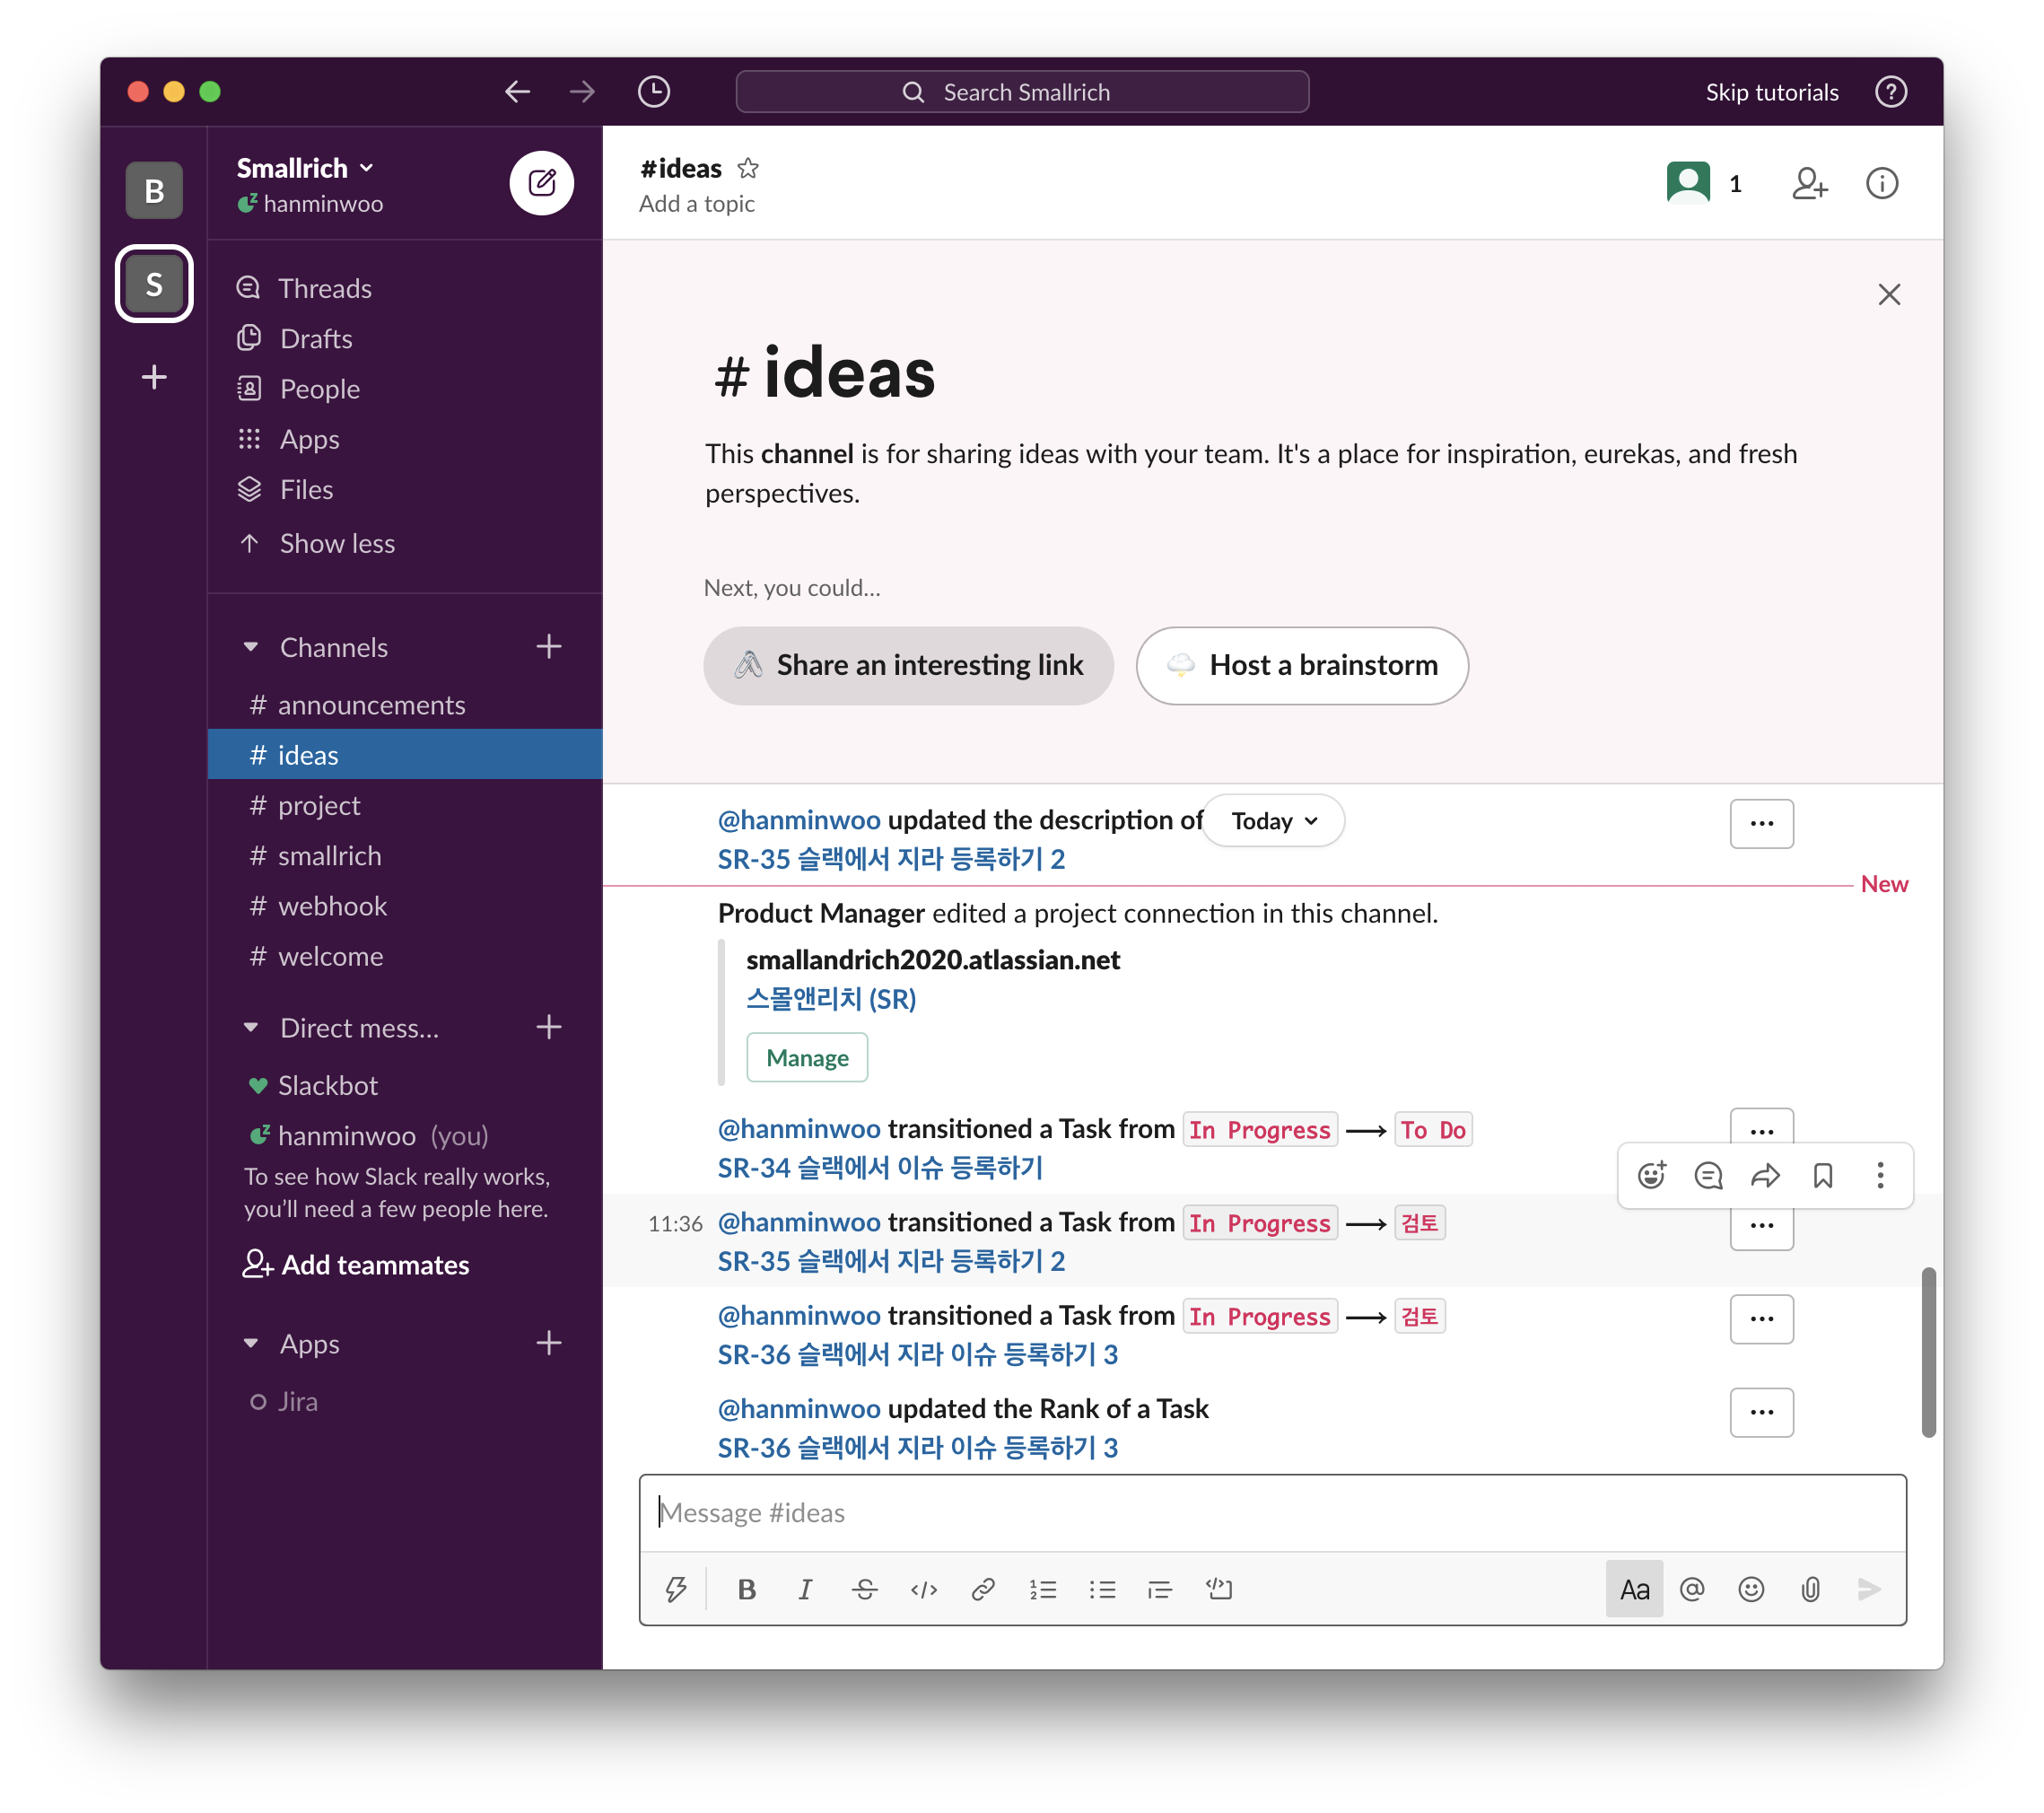This screenshot has width=2044, height=1813.
Task: Collapse the Channels section
Action: [251, 647]
